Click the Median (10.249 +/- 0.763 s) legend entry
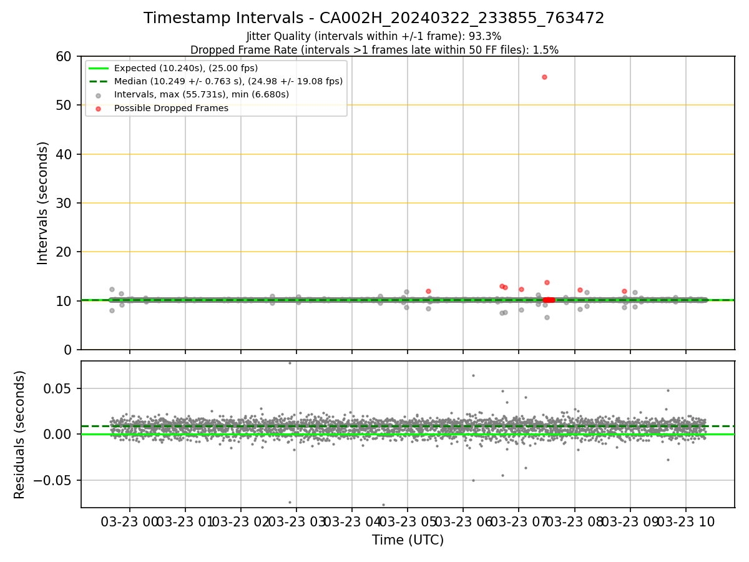749x562 pixels. [217, 81]
